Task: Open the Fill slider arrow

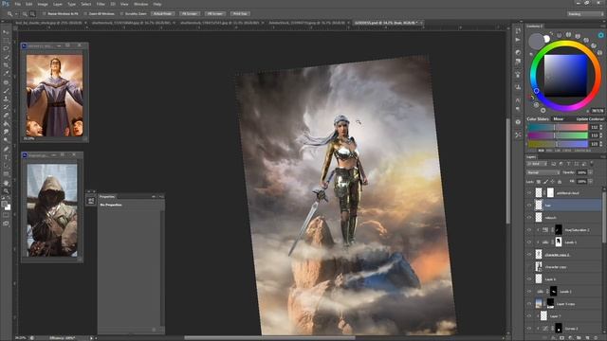Action: 591,181
